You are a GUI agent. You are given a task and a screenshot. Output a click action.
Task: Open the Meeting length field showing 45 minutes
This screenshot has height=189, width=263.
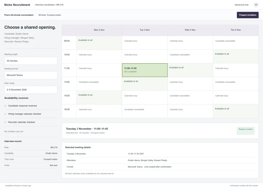click(31, 61)
